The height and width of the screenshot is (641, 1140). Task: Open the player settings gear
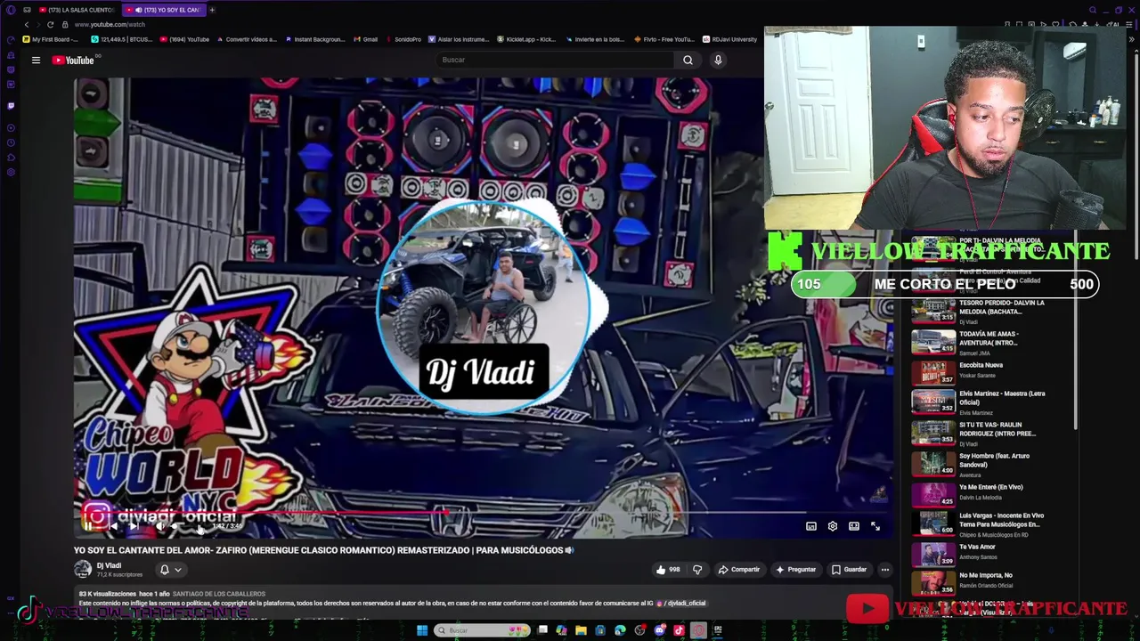tap(833, 526)
